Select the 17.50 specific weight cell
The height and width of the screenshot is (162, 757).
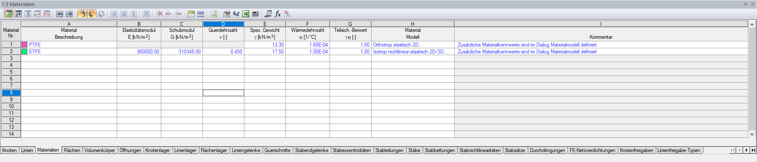click(x=265, y=51)
